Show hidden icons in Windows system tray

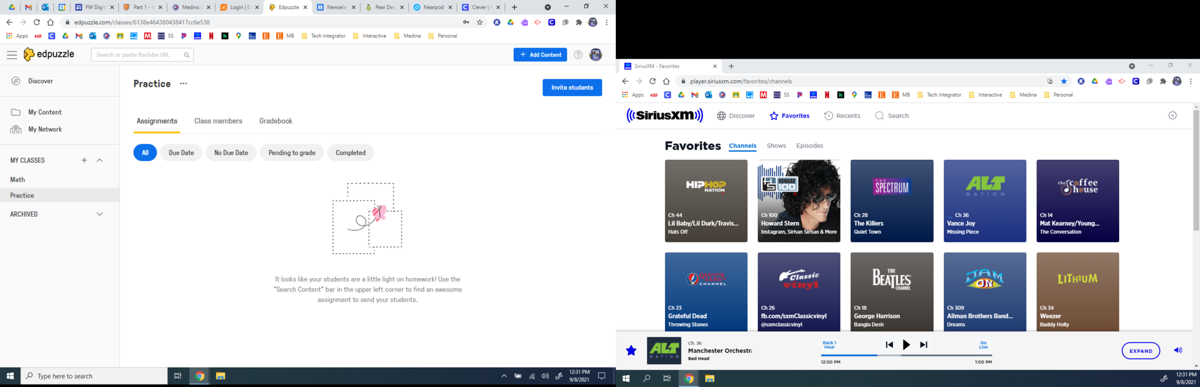[x=503, y=376]
